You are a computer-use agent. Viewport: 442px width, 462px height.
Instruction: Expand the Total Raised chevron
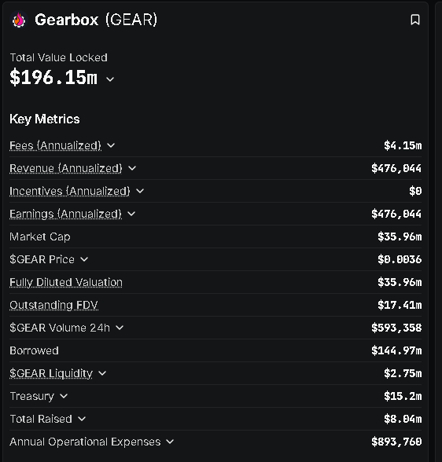click(82, 419)
